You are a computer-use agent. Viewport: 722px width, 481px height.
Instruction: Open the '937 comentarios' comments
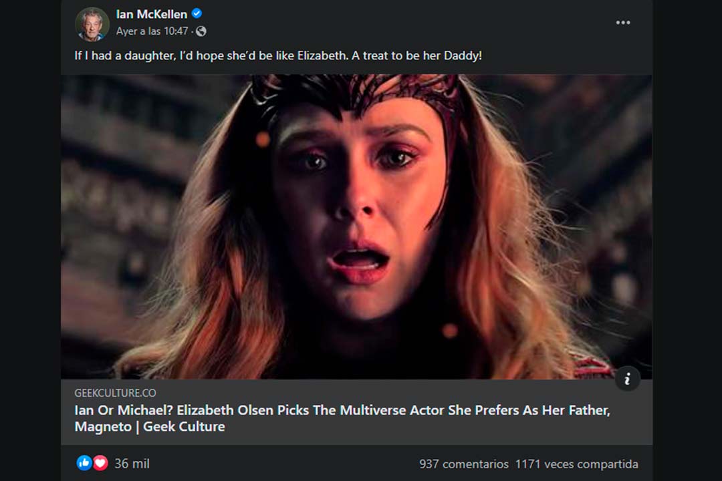coord(463,464)
